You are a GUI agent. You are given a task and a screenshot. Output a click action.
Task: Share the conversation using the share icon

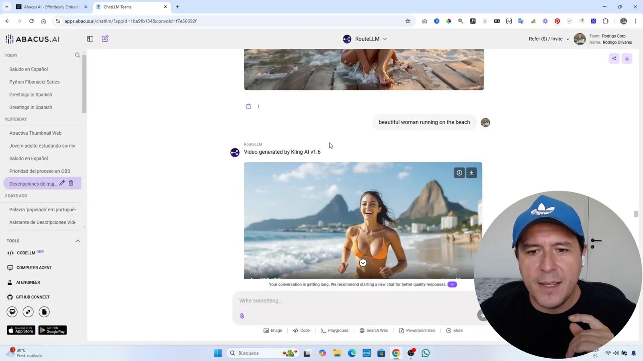(x=614, y=58)
